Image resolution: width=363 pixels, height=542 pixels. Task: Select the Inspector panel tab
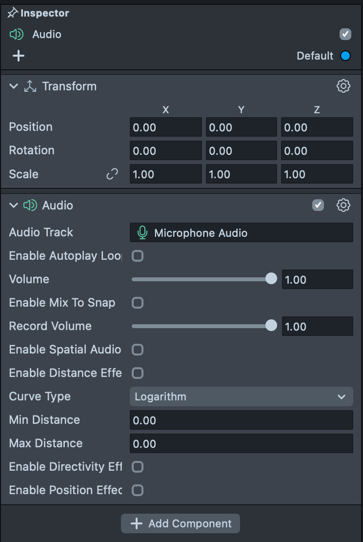coord(44,13)
